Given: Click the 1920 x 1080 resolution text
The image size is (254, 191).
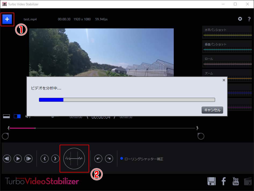Looking at the screenshot, I should (82, 19).
